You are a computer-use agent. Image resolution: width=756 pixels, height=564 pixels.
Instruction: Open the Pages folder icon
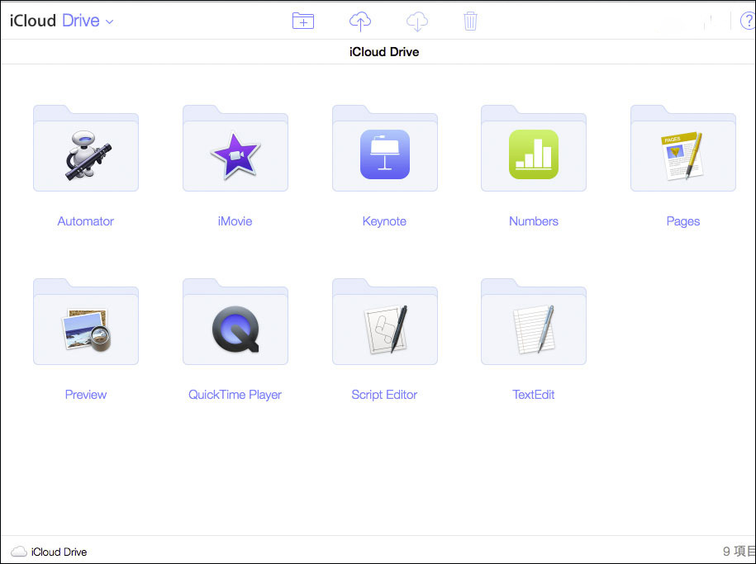pos(683,149)
